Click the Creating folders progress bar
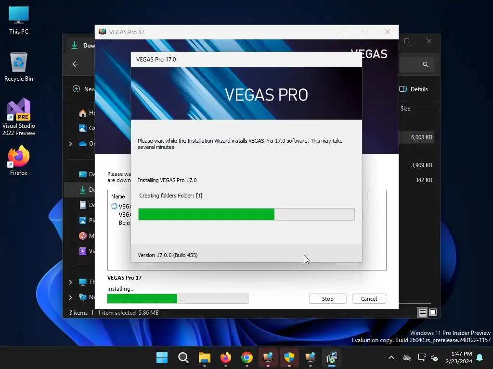 246,214
